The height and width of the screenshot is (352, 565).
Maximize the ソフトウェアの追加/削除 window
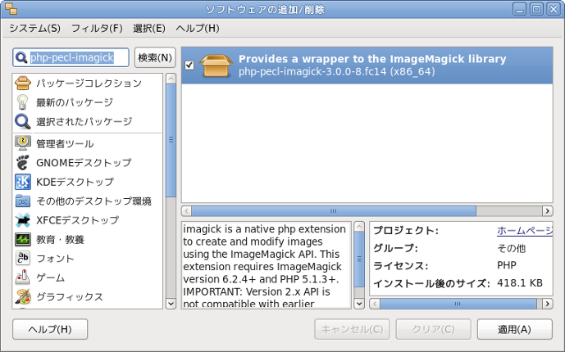click(536, 9)
